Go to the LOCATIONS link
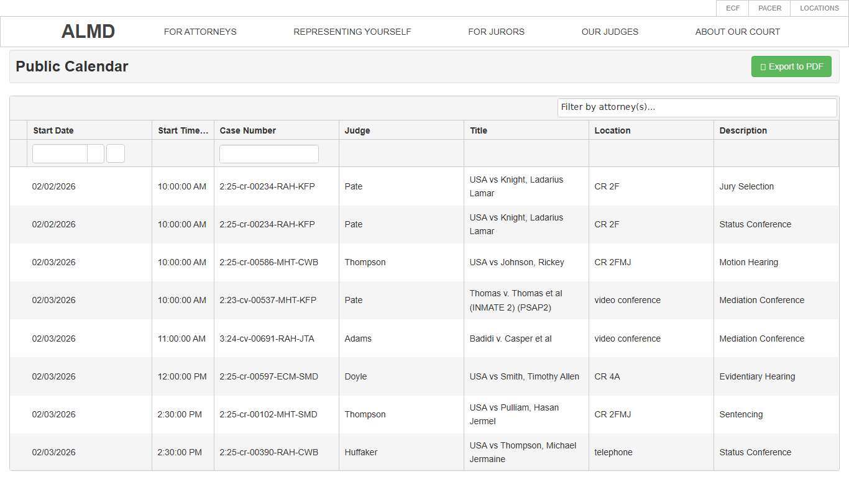 pyautogui.click(x=819, y=8)
